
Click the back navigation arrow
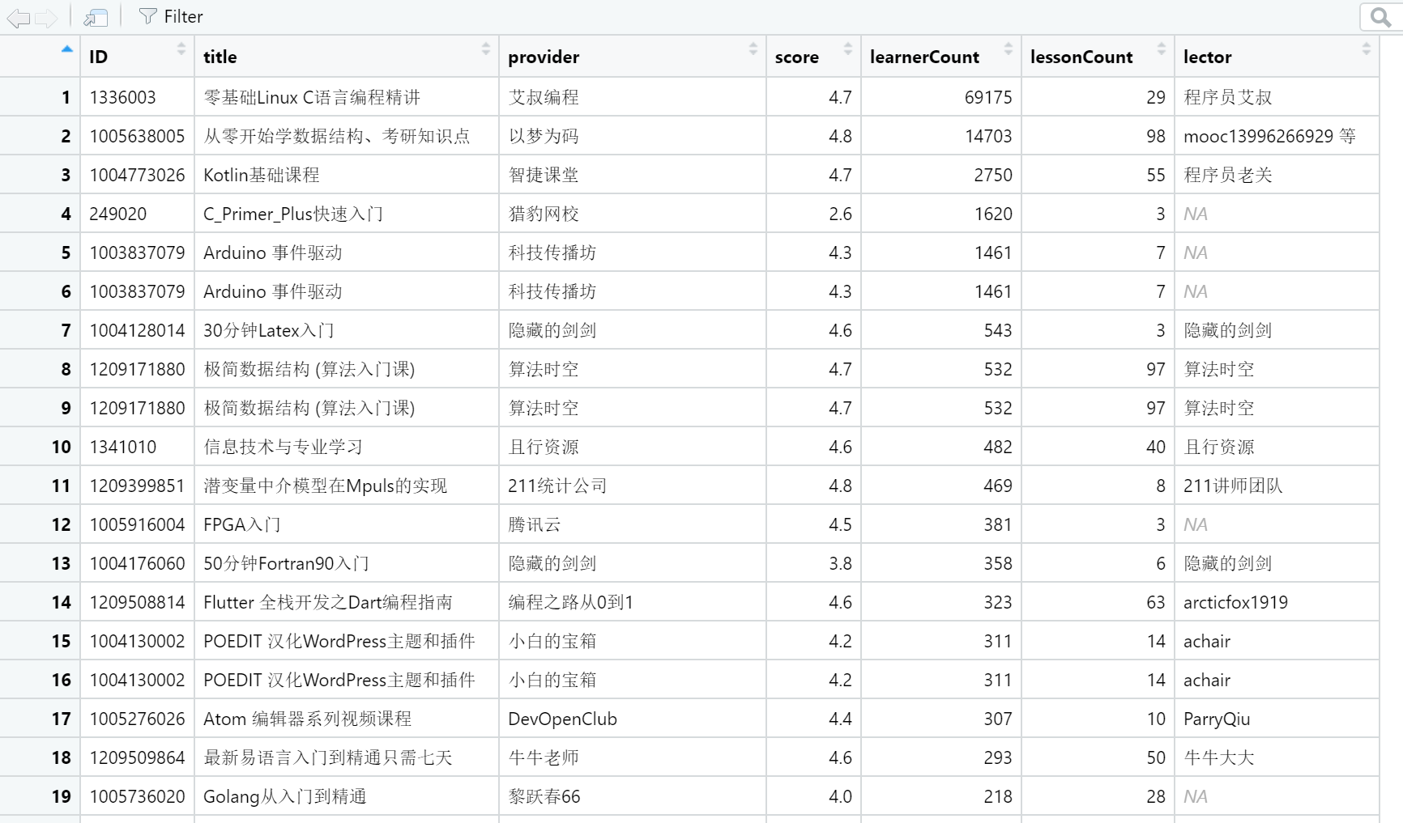(x=18, y=17)
